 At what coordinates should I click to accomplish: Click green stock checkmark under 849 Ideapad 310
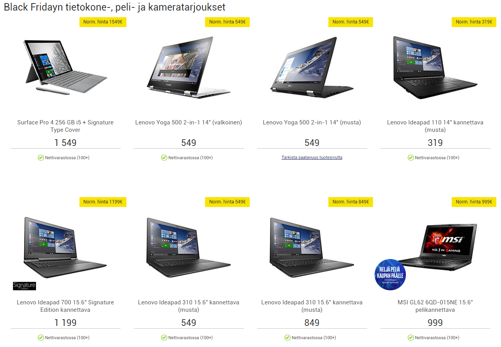(x=287, y=338)
